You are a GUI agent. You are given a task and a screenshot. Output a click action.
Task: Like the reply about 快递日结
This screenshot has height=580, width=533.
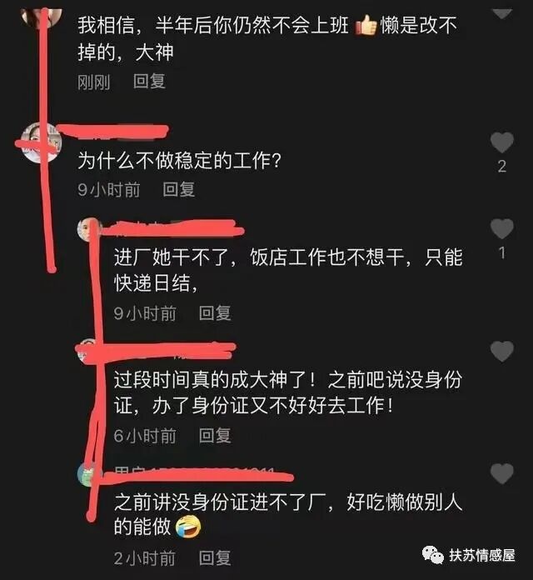tap(501, 229)
